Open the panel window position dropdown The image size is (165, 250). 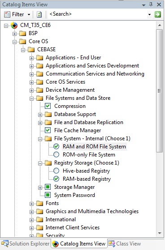(x=143, y=5)
